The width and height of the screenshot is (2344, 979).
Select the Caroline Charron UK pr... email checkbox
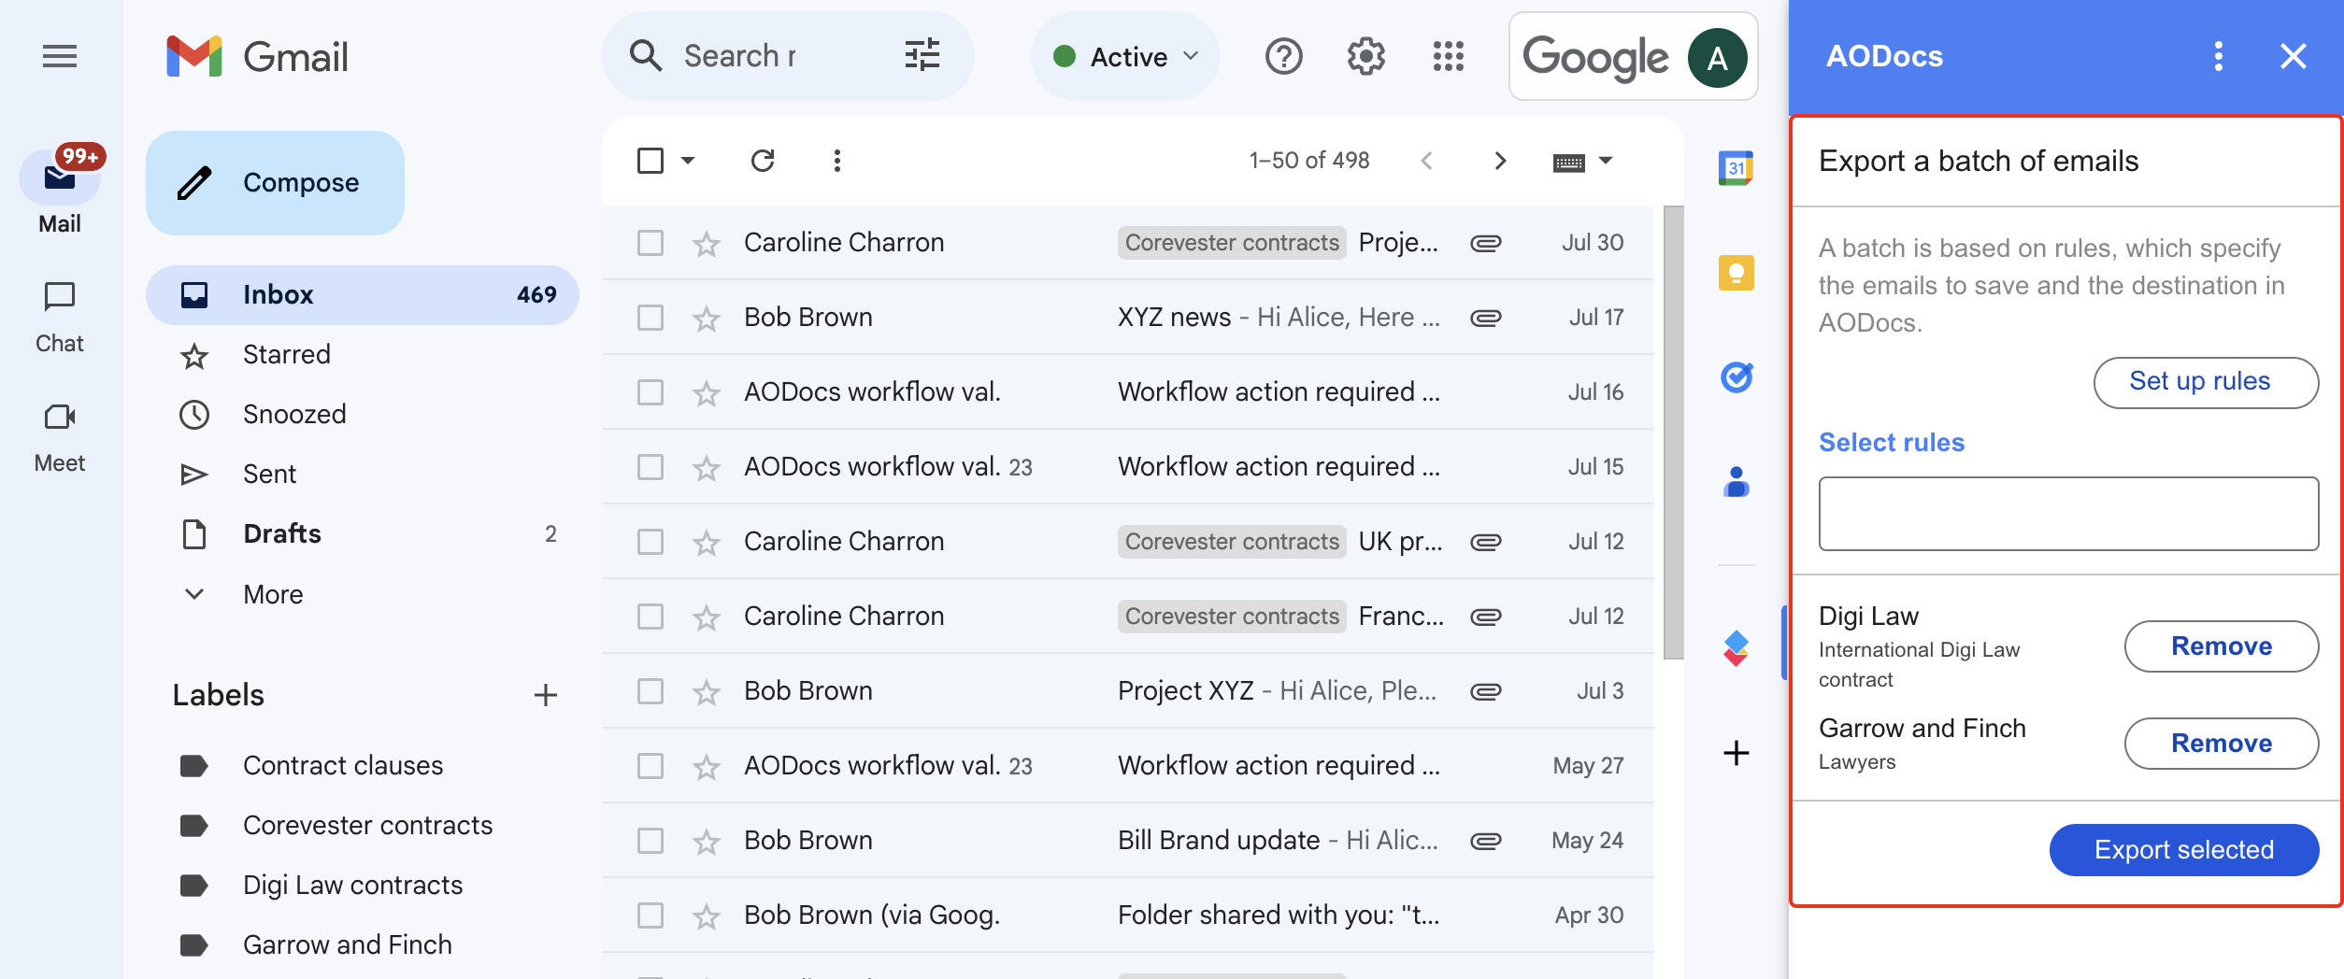(x=650, y=542)
